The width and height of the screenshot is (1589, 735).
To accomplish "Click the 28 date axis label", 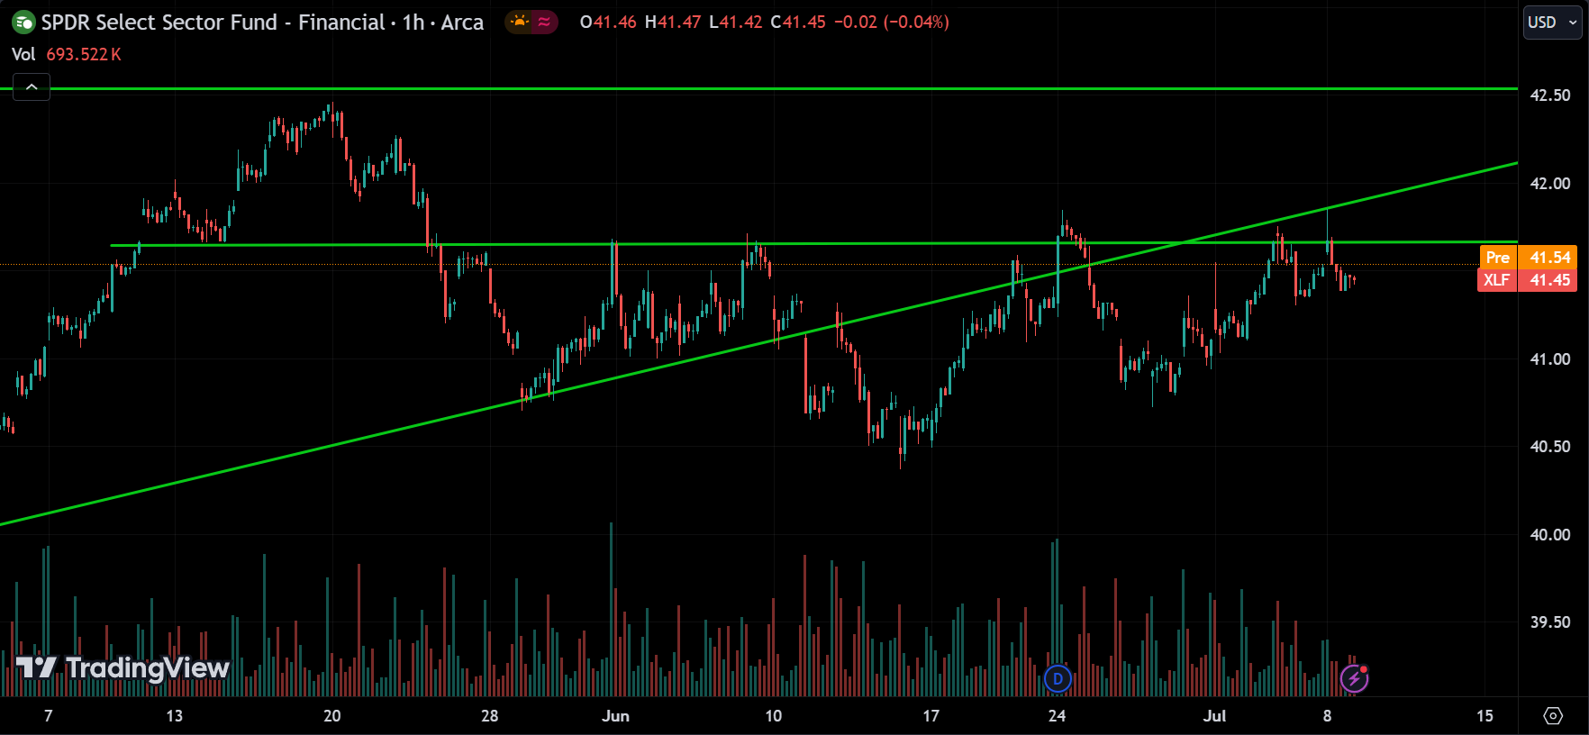I will coord(490,716).
